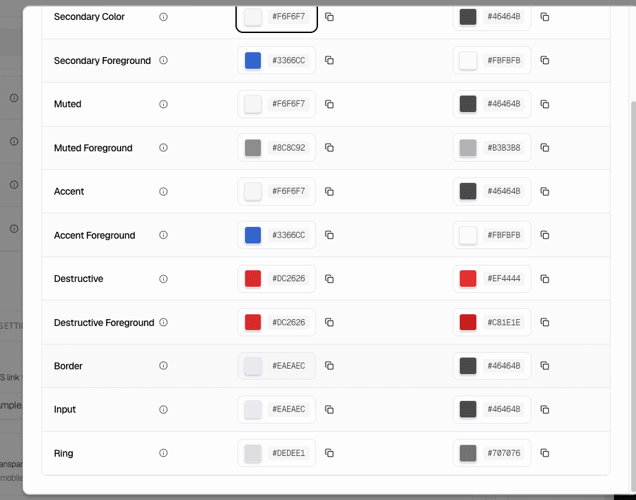
Task: View info for Secondary Foreground
Action: coord(163,60)
